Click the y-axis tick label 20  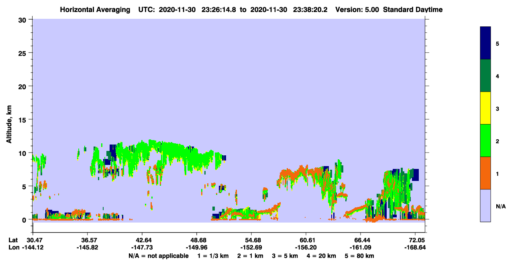click(x=23, y=86)
